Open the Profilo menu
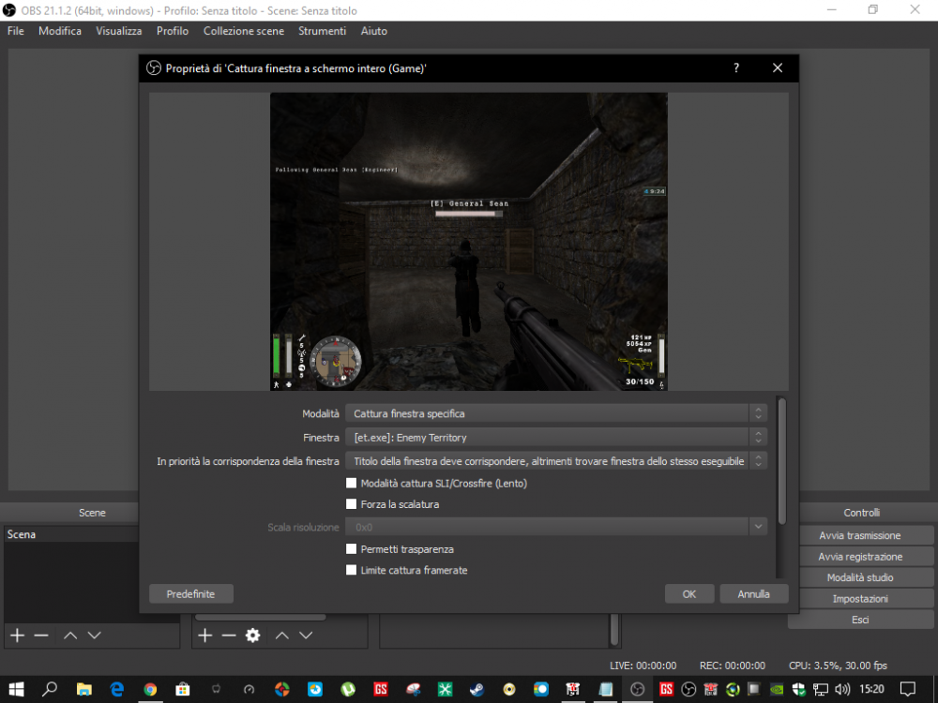This screenshot has width=938, height=703. click(x=173, y=31)
